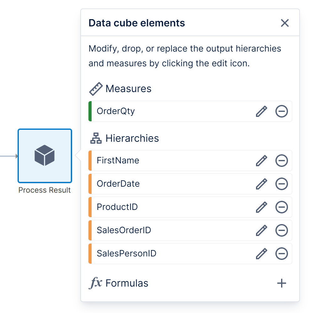Select the FirstName hierarchy row
The image size is (309, 313).
coord(157,161)
